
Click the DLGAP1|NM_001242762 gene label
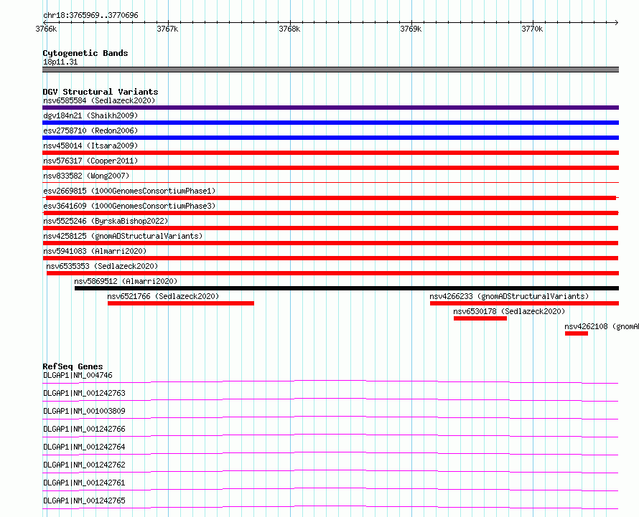[84, 465]
